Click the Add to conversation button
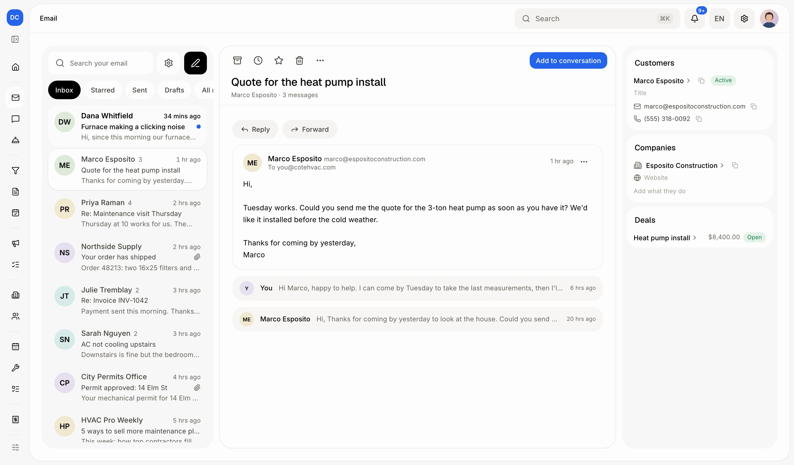The image size is (794, 465). coord(568,61)
